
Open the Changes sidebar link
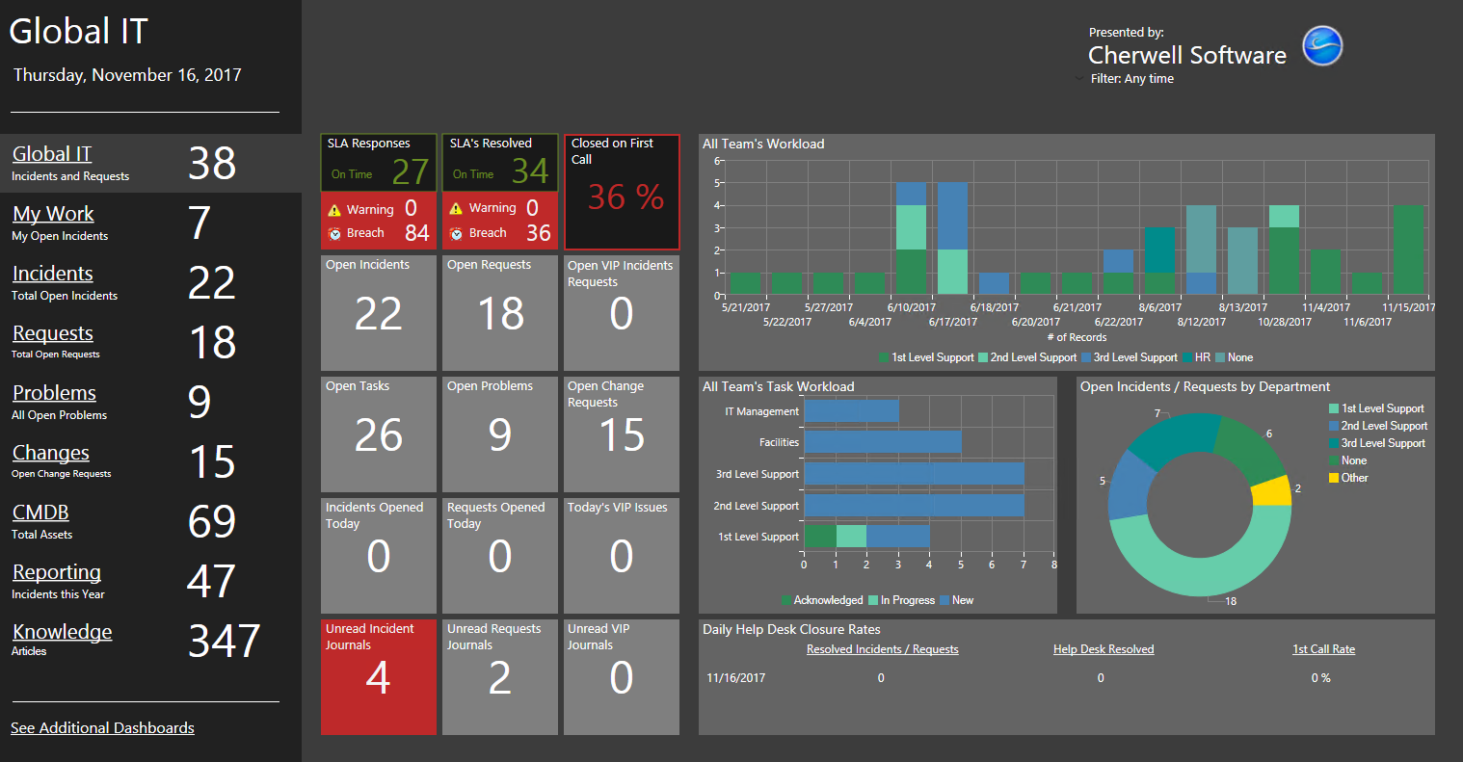(51, 453)
